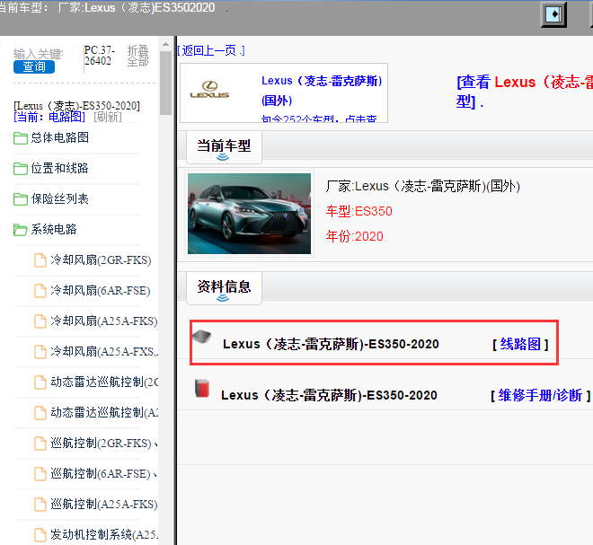This screenshot has width=593, height=545.
Task: Click the 车型:ES350 red text
Action: pyautogui.click(x=358, y=211)
